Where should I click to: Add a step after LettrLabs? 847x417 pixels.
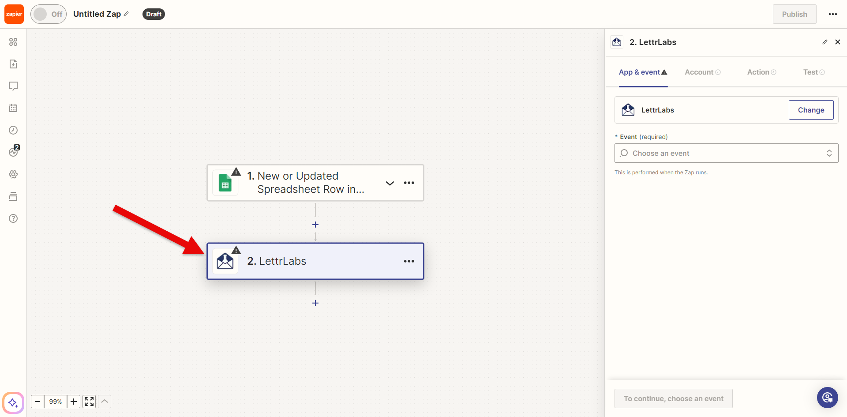pyautogui.click(x=315, y=303)
